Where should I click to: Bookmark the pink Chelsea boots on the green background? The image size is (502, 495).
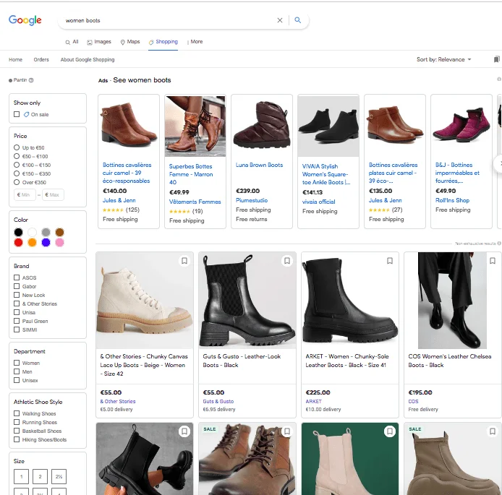pos(390,431)
